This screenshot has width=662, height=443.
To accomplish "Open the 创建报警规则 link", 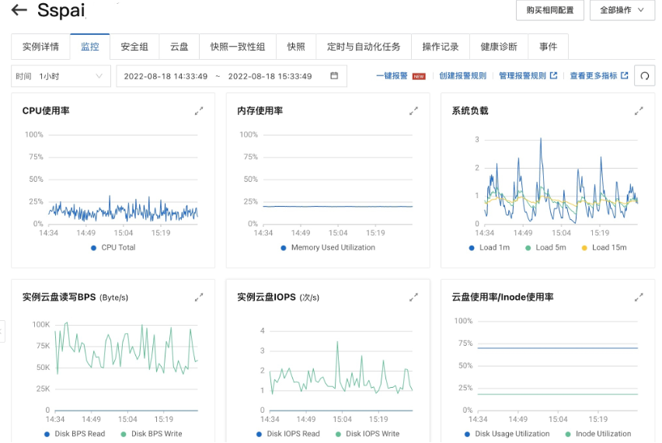I will click(462, 76).
